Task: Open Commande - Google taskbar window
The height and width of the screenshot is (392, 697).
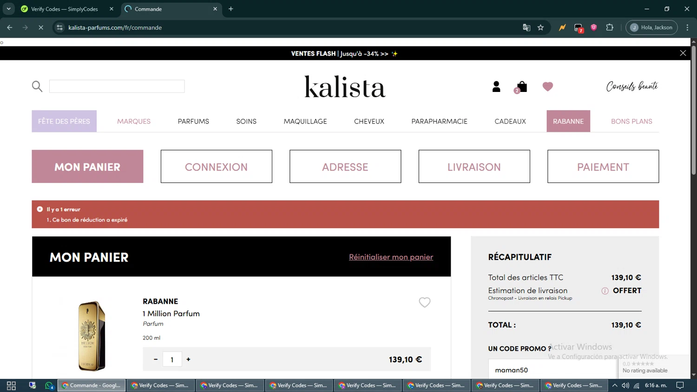Action: [x=92, y=385]
